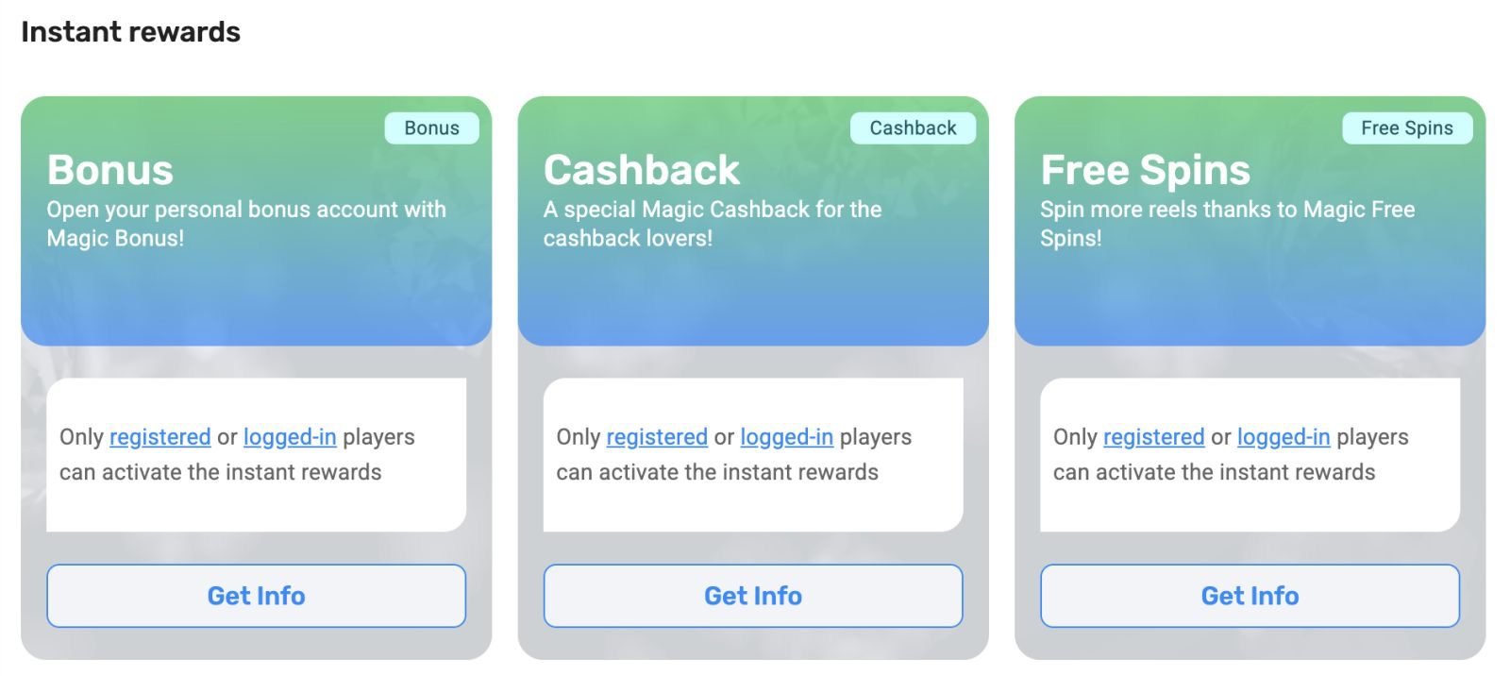Click the Magic Bonus description text
The width and height of the screenshot is (1510, 676).
(x=247, y=224)
